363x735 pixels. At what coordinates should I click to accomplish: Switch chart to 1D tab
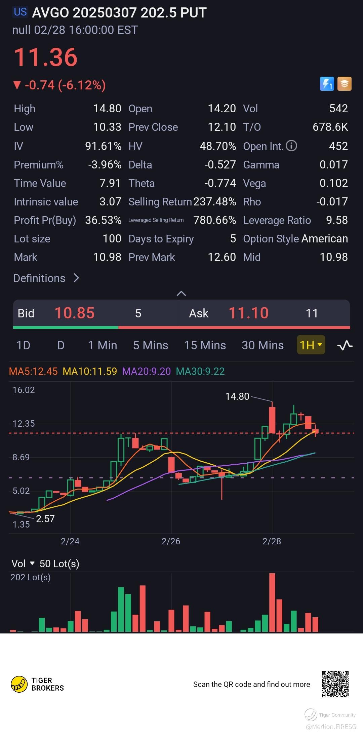pyautogui.click(x=23, y=345)
